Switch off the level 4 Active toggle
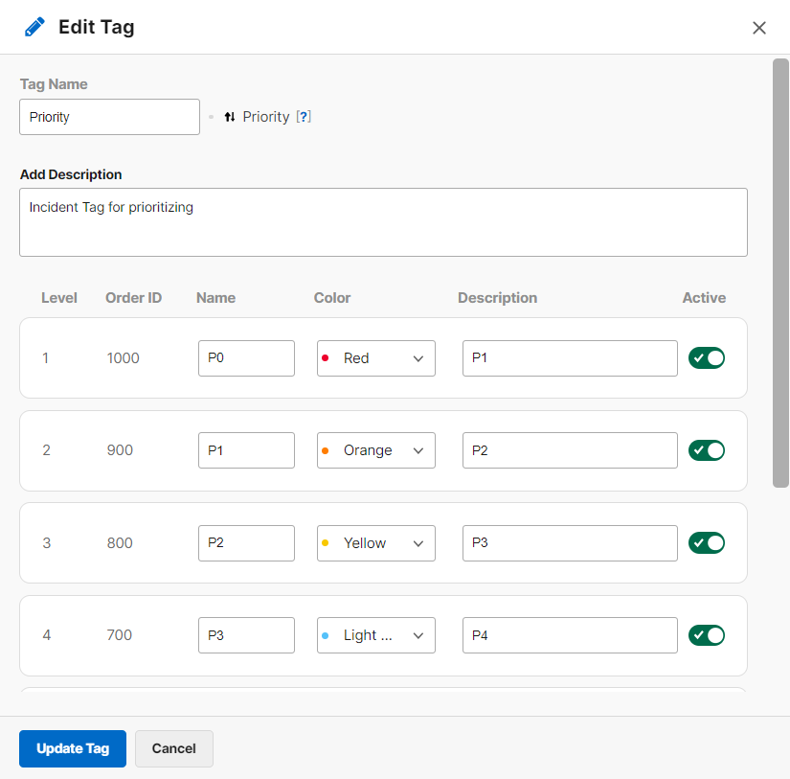The image size is (790, 779). coord(707,635)
